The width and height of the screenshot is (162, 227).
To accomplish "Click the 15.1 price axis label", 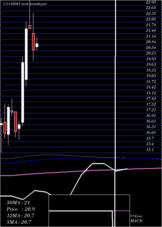I will [x=150, y=149].
